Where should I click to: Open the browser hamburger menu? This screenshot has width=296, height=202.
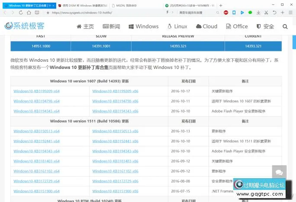290,13
